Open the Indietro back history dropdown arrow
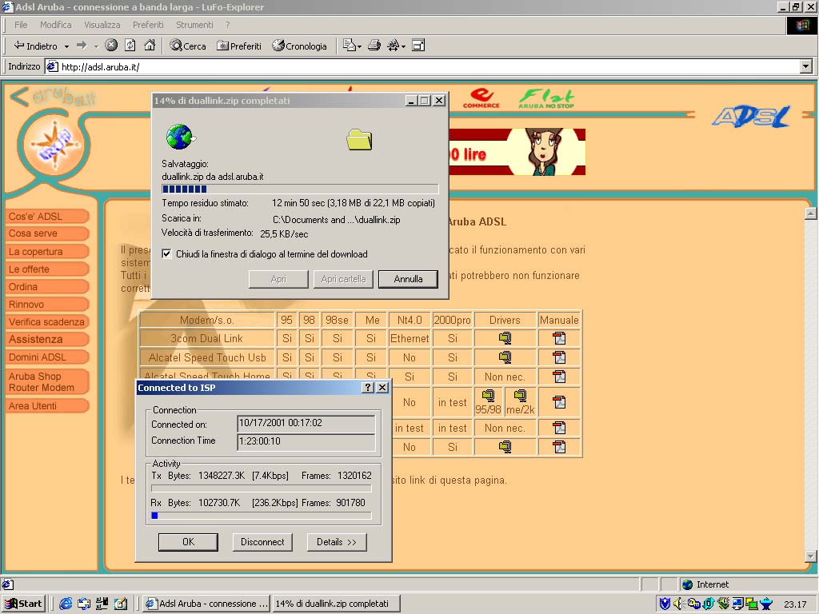The height and width of the screenshot is (614, 819). click(x=66, y=46)
